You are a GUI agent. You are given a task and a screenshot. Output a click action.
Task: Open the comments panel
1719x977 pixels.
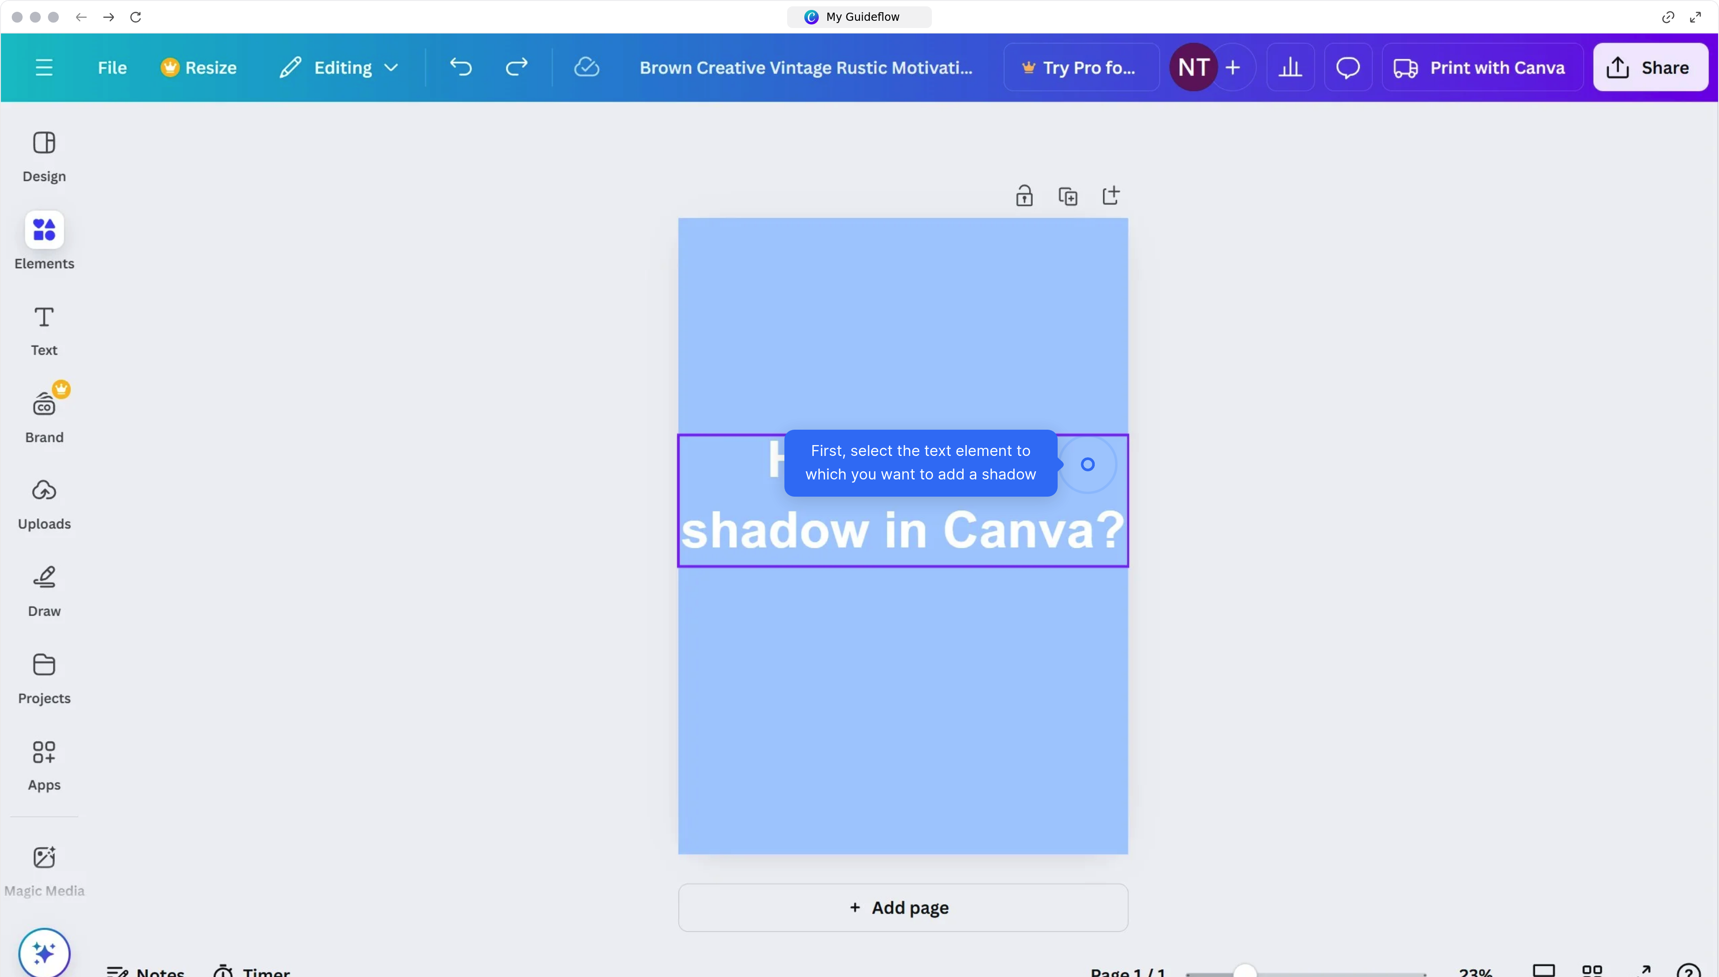click(x=1347, y=66)
